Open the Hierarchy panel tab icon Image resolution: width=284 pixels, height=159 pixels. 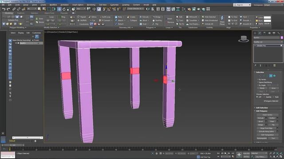pyautogui.click(x=264, y=33)
